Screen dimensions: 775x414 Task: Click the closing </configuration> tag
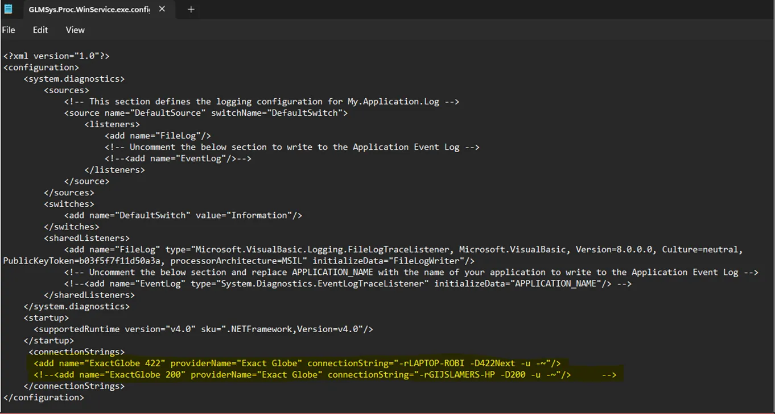(44, 398)
